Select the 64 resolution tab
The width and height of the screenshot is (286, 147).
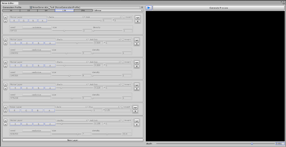point(46,11)
